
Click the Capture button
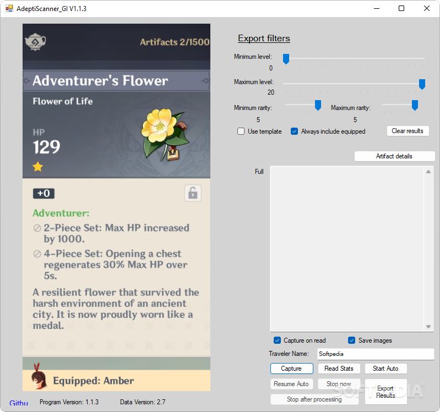(291, 369)
